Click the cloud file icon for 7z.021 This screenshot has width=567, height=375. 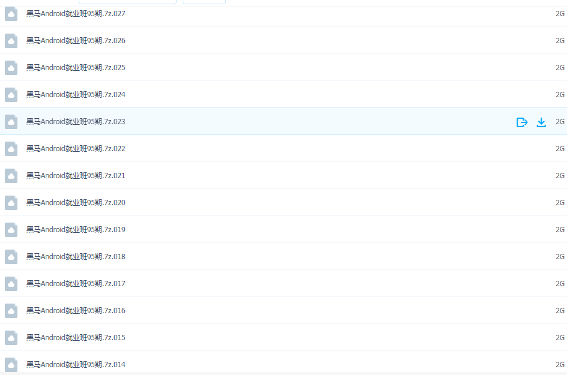point(11,176)
